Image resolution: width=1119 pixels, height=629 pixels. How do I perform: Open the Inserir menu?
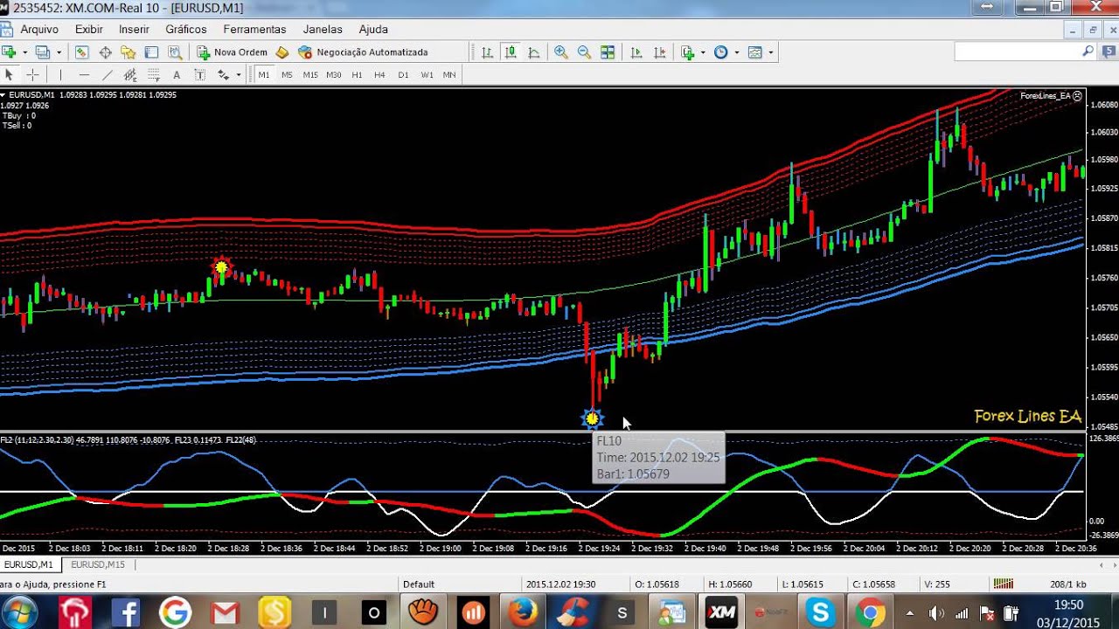135,29
